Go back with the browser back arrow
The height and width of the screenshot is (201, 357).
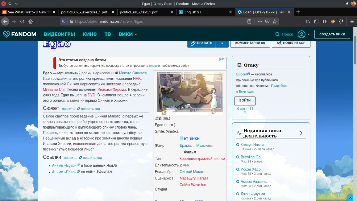click(5, 22)
